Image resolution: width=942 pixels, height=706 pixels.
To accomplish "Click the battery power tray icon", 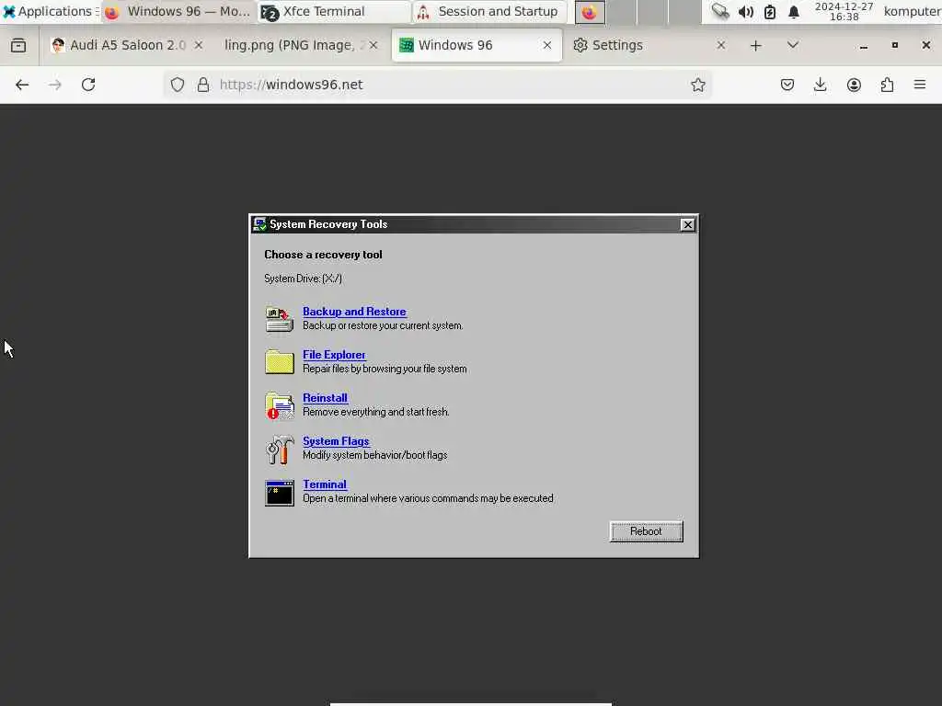I will tap(770, 11).
